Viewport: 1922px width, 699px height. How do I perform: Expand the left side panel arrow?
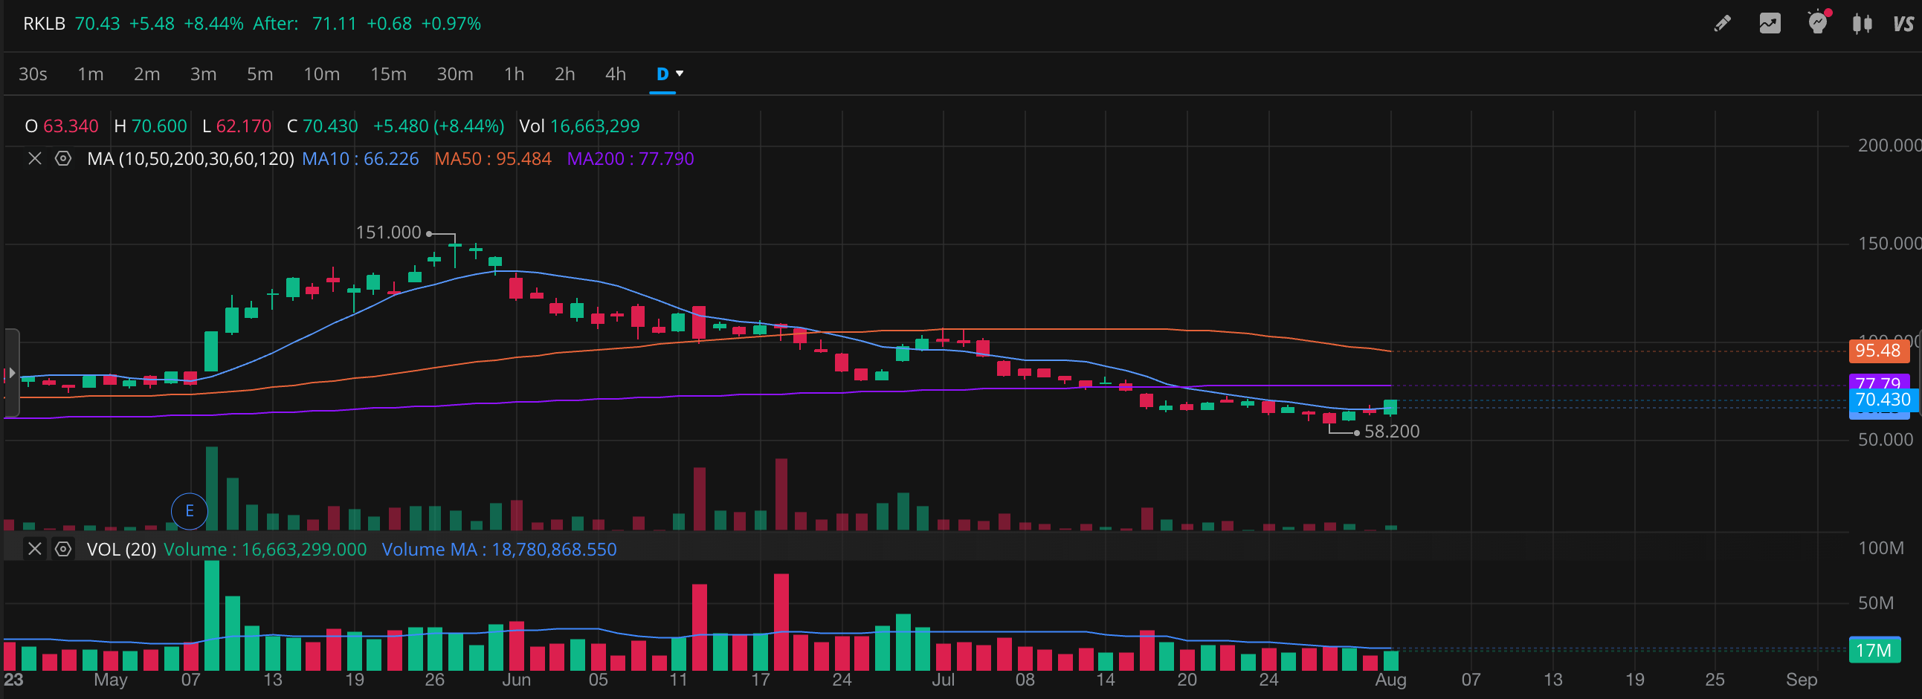point(11,373)
